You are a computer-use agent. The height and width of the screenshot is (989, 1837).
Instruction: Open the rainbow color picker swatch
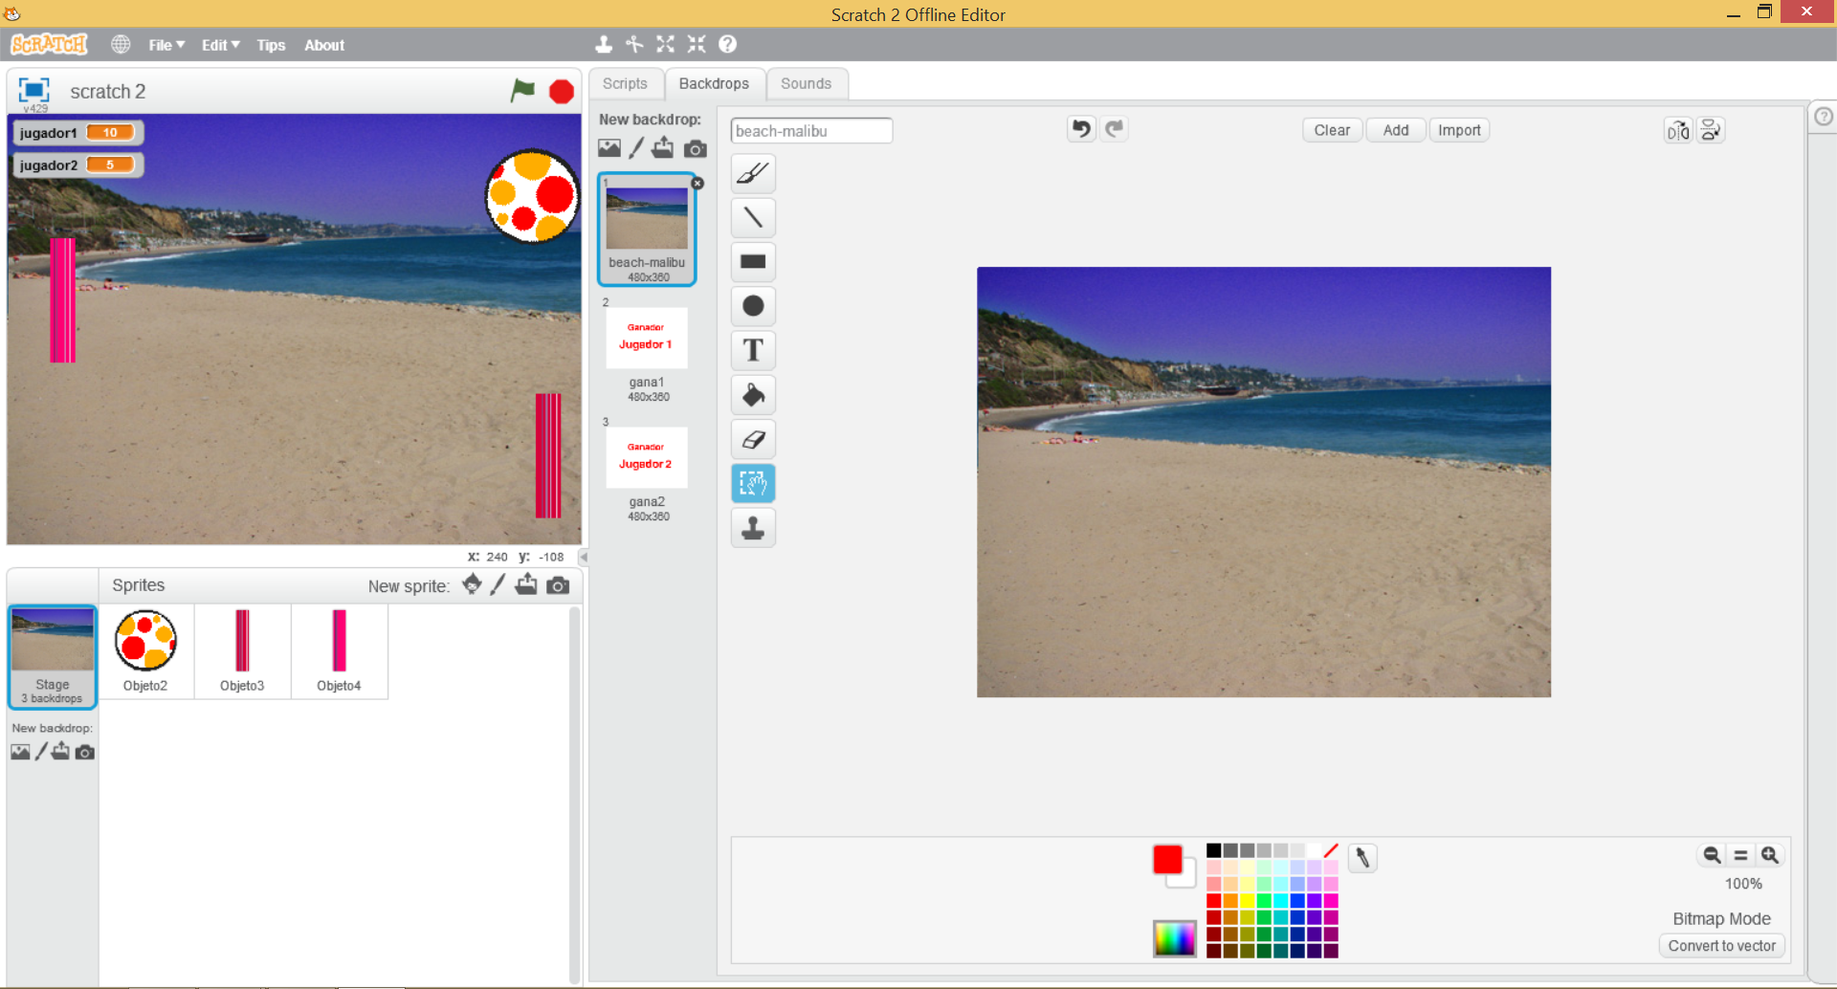tap(1174, 938)
